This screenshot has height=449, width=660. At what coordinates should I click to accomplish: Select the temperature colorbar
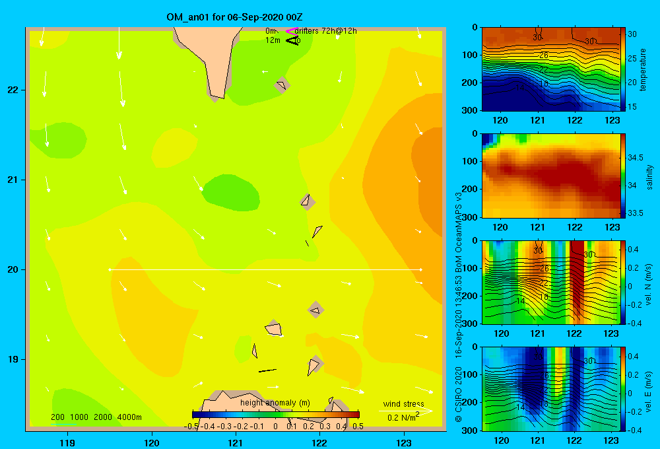click(623, 69)
